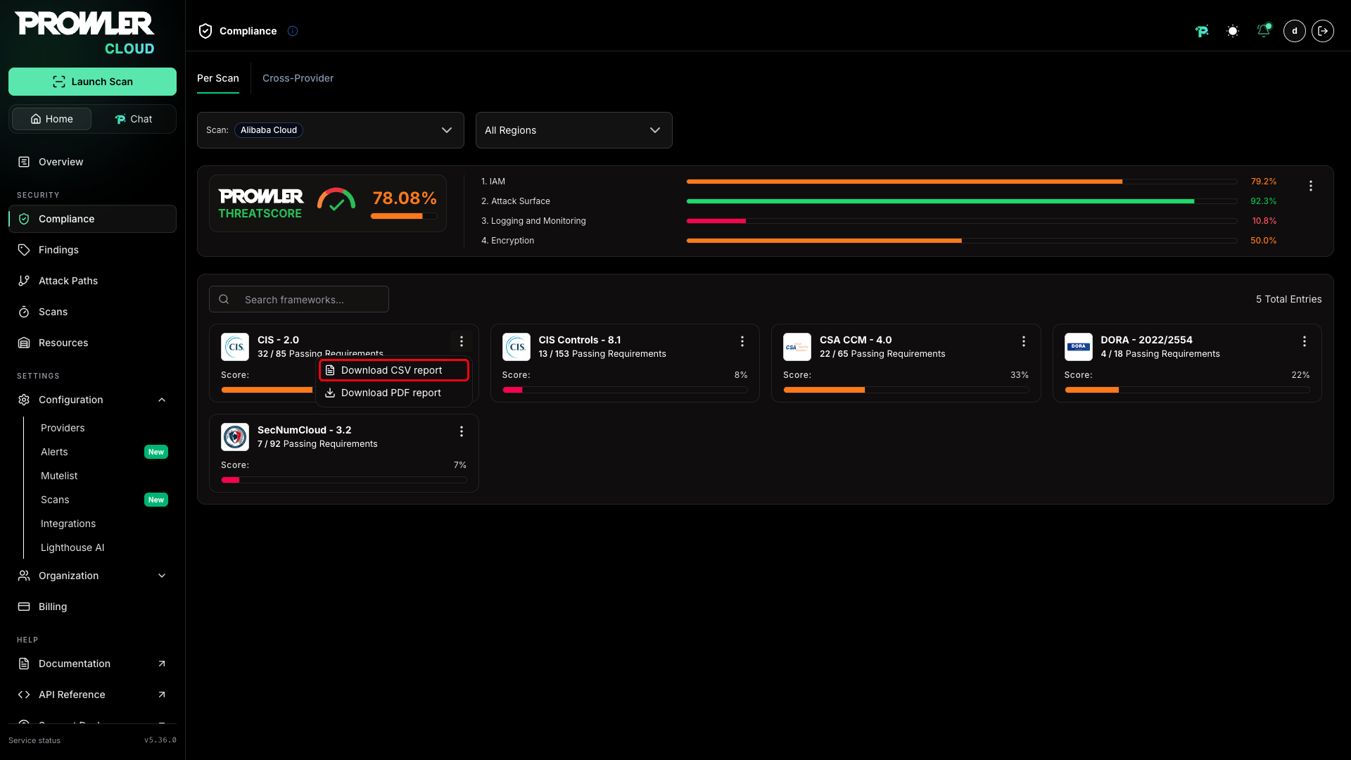Screen dimensions: 1351x760
Task: Click the search magnifier icon
Action: [x=224, y=299]
